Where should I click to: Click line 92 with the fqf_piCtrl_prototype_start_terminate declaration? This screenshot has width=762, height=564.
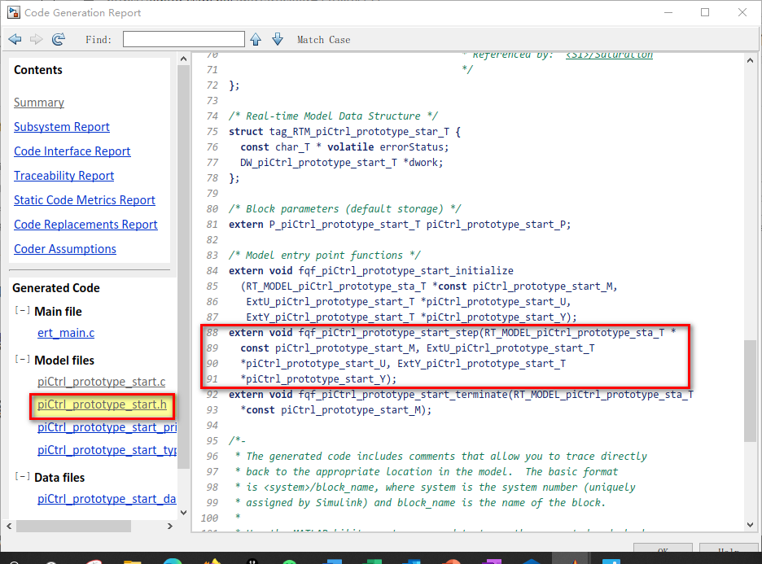(461, 395)
